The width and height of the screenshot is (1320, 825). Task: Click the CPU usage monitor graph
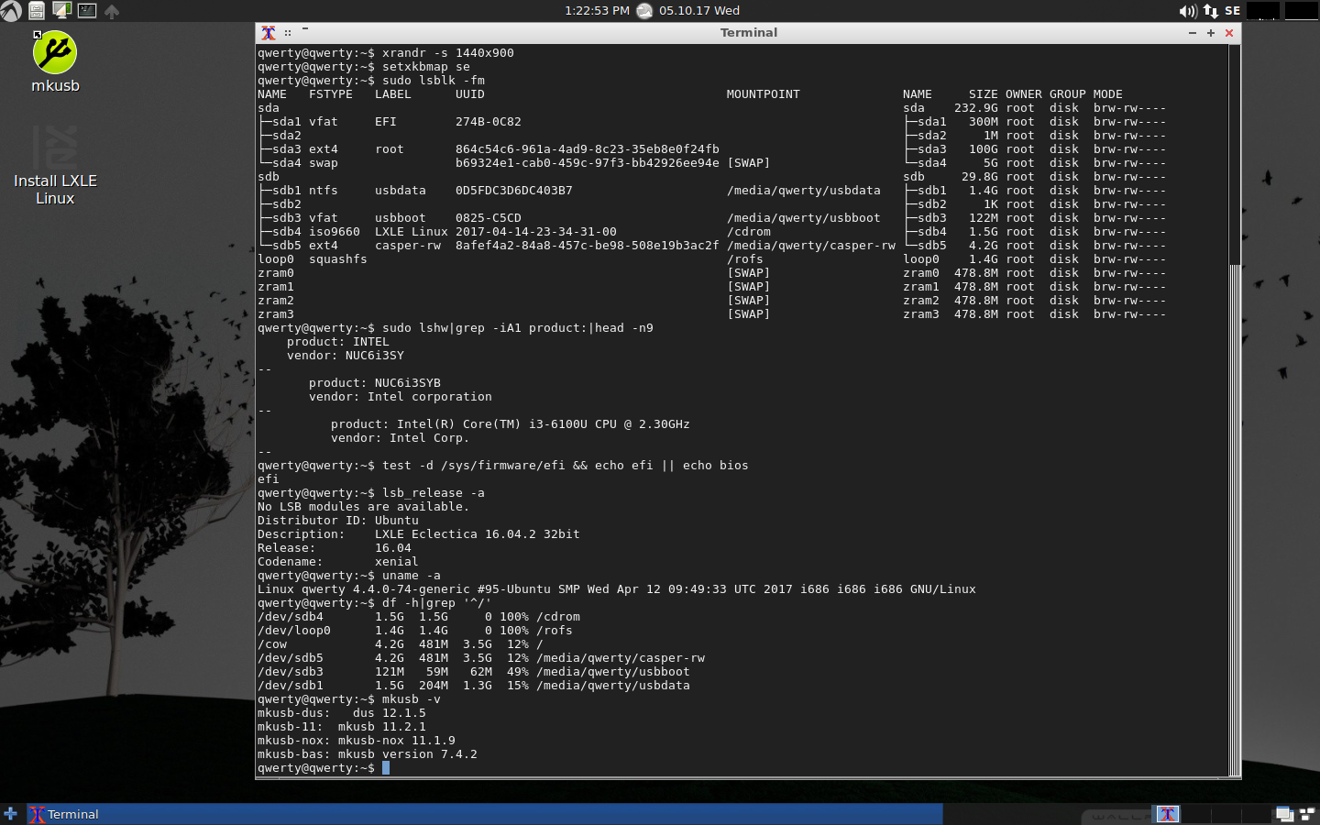(1263, 11)
